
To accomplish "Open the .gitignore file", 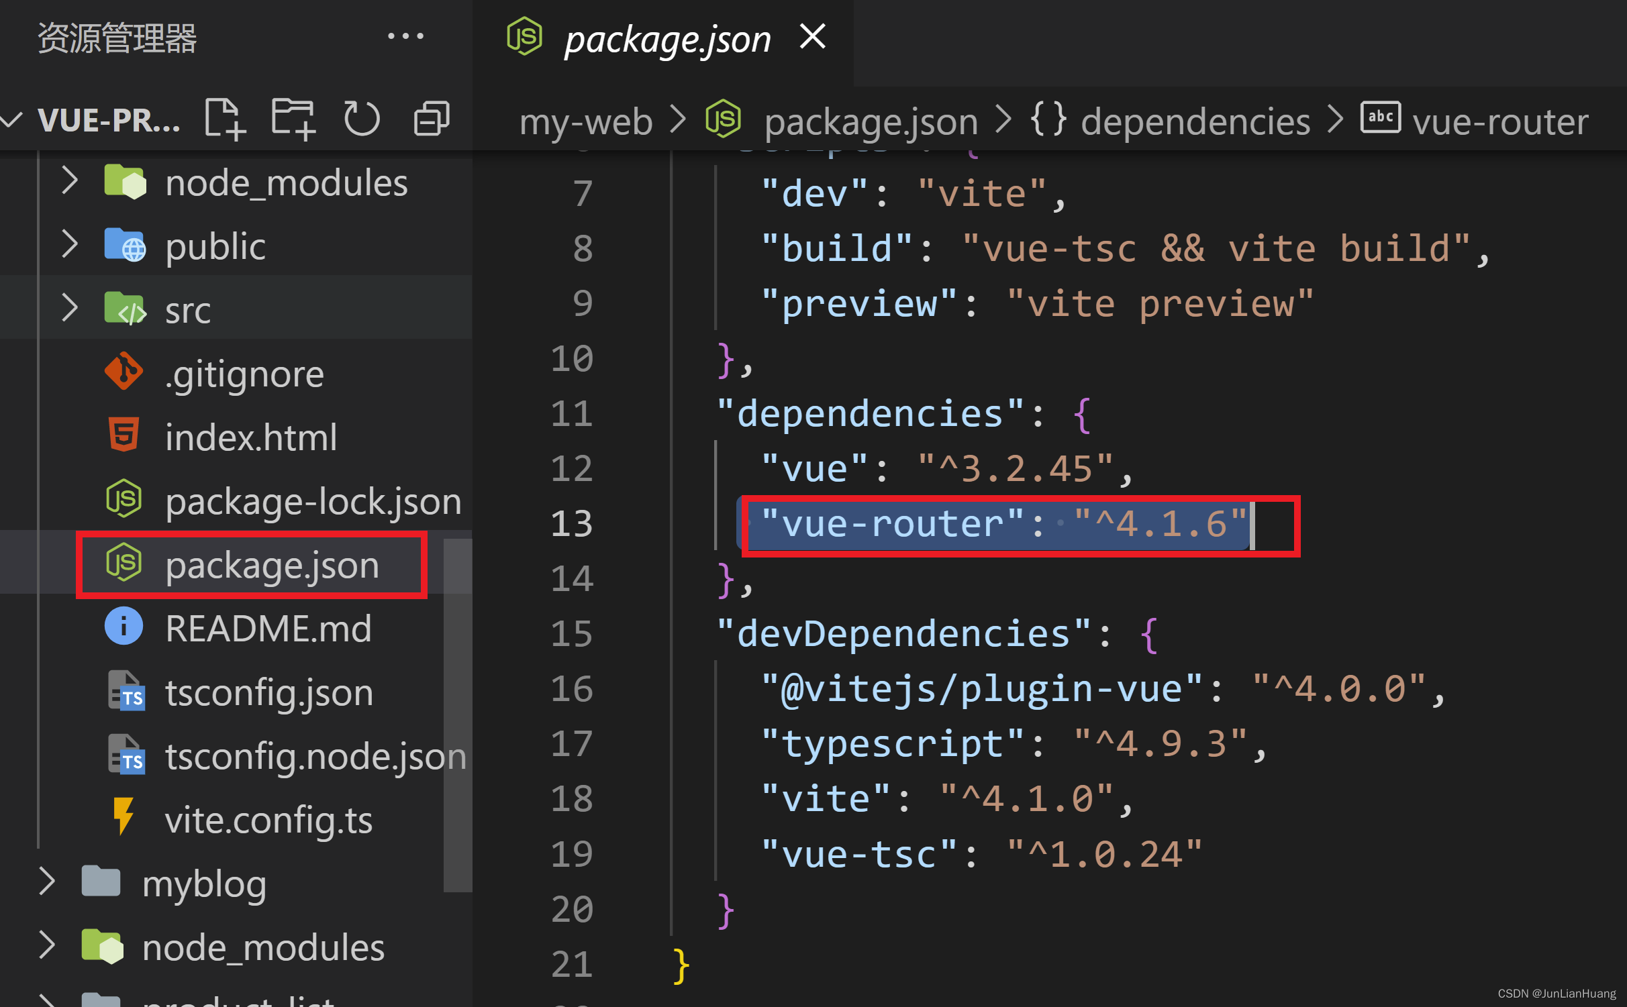I will [x=244, y=373].
